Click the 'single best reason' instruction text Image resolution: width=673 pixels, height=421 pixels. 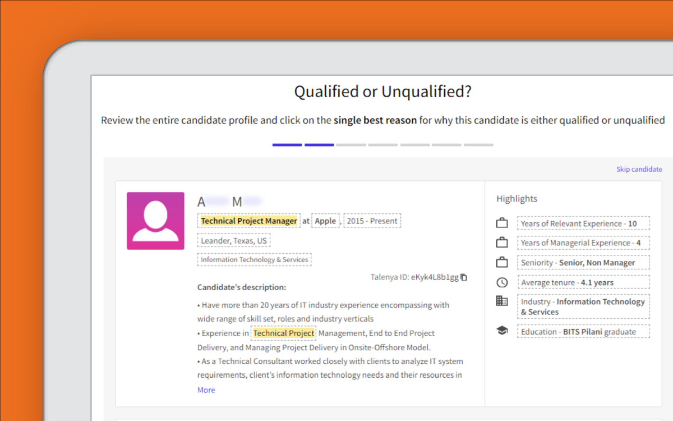coord(375,120)
